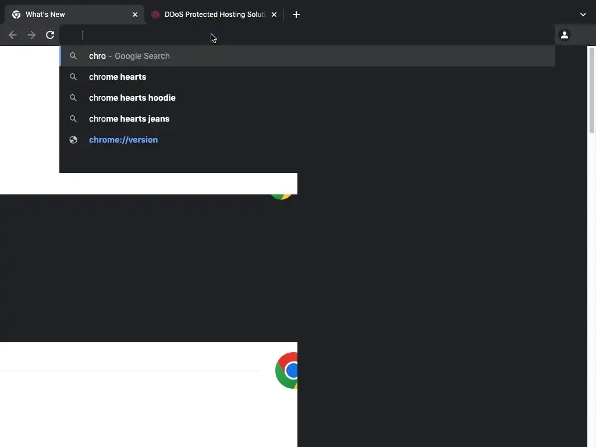Open the tab search dropdown chevron
Image resolution: width=596 pixels, height=447 pixels.
[x=583, y=15]
